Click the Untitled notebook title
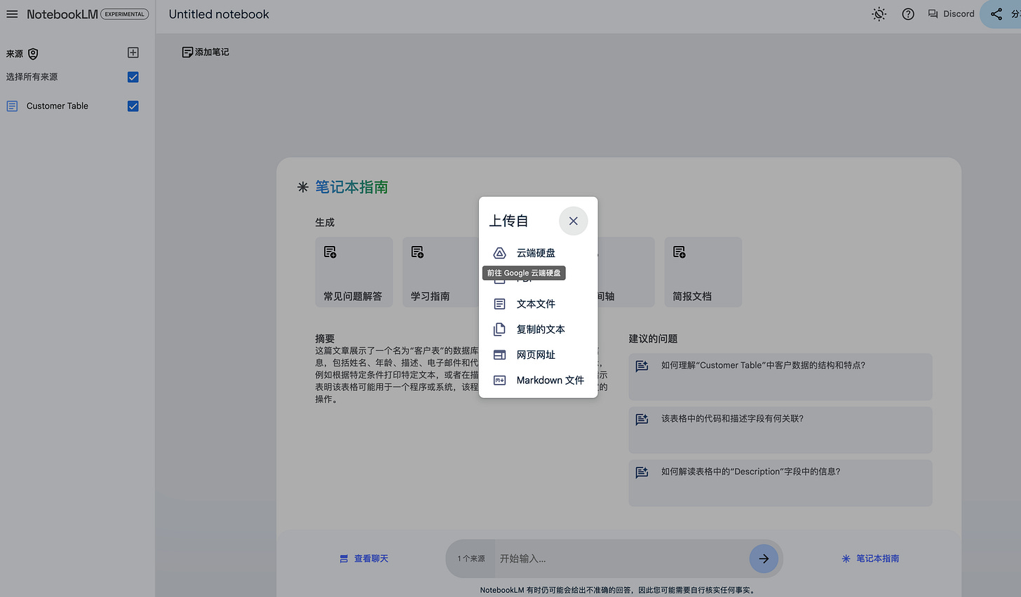Image resolution: width=1021 pixels, height=597 pixels. [x=219, y=14]
